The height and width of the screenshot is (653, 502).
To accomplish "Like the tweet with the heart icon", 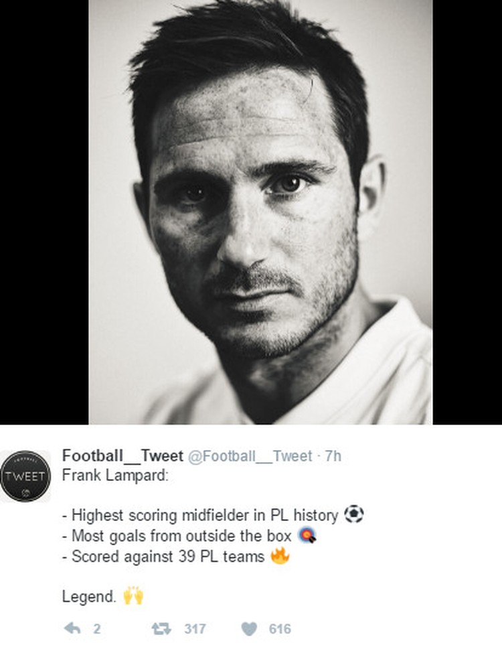I will click(x=249, y=629).
